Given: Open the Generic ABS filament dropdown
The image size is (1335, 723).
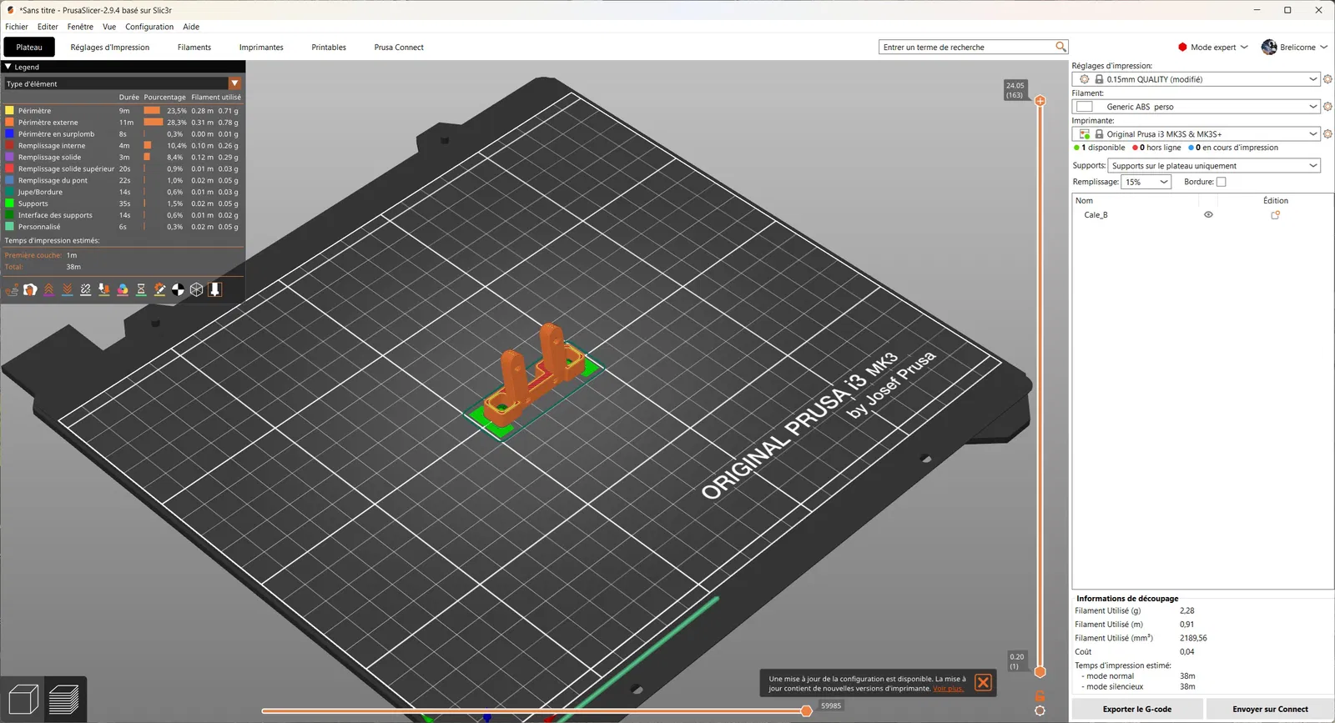Looking at the screenshot, I should (1195, 107).
